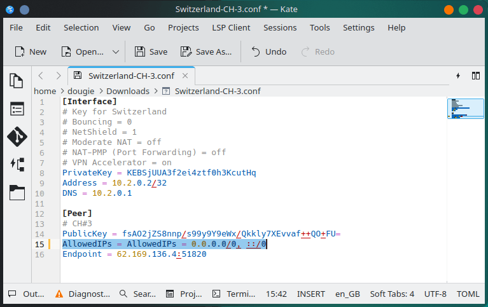Expand breadcrumb chevron after 'home'
Viewport: 488px width, 307px height.
point(62,91)
